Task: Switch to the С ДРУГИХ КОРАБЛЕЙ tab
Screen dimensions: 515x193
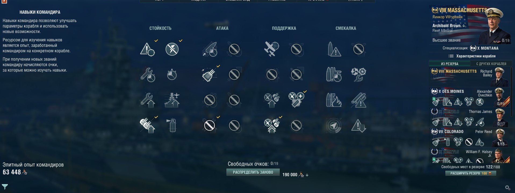Action: [491, 64]
